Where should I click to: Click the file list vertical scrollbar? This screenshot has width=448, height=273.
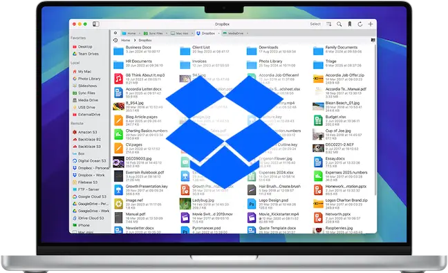pos(375,120)
